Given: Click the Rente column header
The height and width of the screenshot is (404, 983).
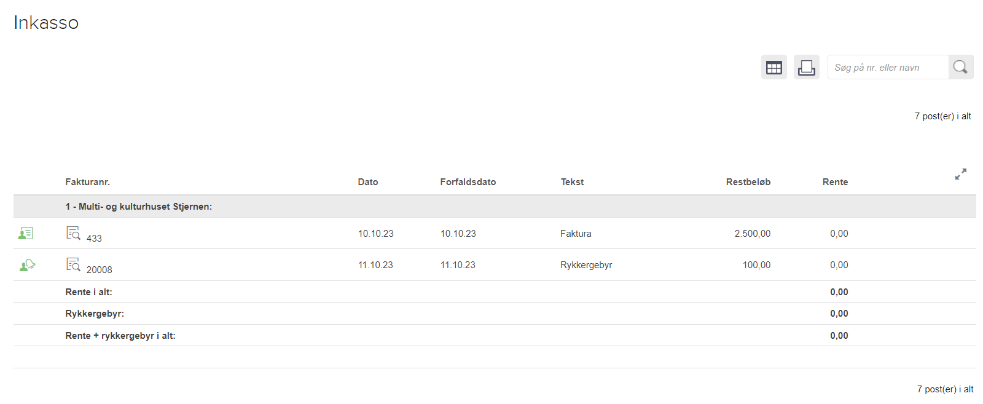Looking at the screenshot, I should pyautogui.click(x=835, y=182).
